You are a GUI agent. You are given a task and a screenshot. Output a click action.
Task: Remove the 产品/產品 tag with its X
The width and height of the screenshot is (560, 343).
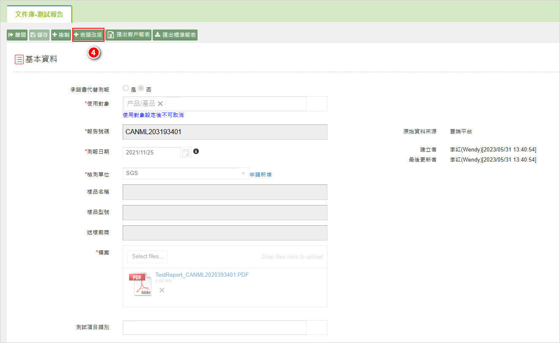[160, 104]
